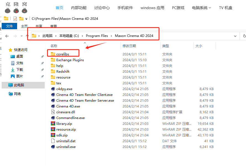This screenshot has width=246, height=167.
Task: Click the Up one level arrow
Action: click(27, 36)
